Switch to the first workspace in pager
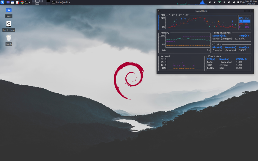Screen dimensions: 258x161 [34, 1]
